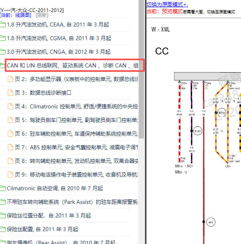
Task: Click the 当前：预览模式 status text
Action: tap(165, 11)
